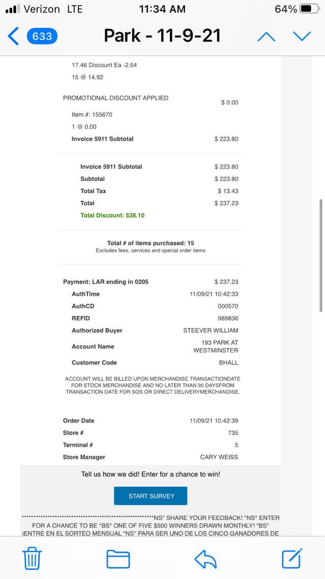Compose a new message with pencil icon
325x579 pixels.
coord(292,558)
